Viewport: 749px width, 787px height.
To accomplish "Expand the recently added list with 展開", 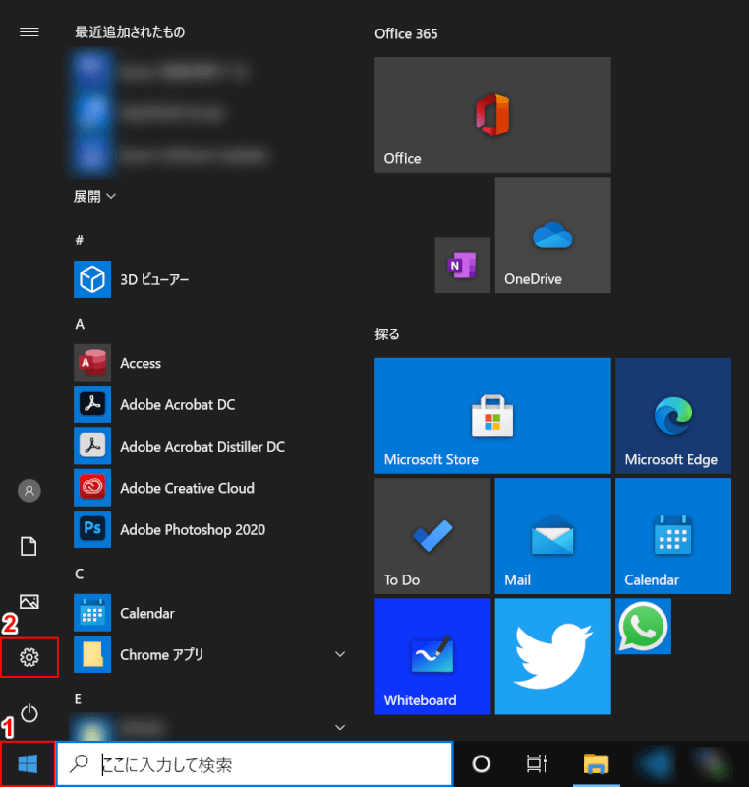I will (94, 196).
